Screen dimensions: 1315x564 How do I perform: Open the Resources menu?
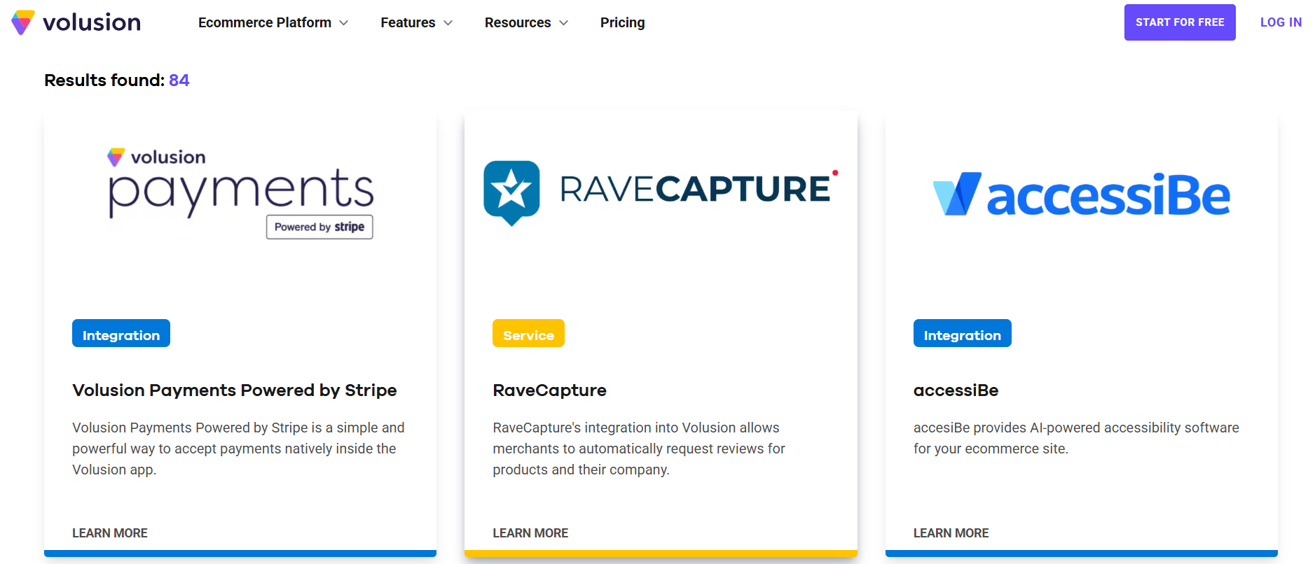coord(518,22)
